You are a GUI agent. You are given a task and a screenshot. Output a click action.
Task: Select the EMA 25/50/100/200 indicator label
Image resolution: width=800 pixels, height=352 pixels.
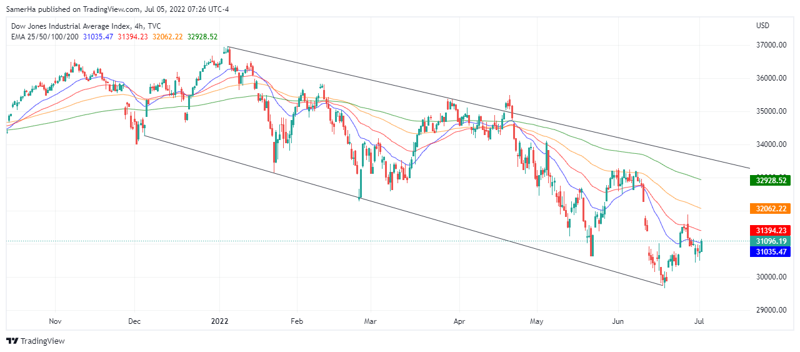44,37
